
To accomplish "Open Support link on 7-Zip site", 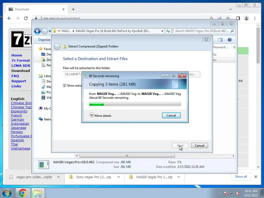I will tap(19, 81).
